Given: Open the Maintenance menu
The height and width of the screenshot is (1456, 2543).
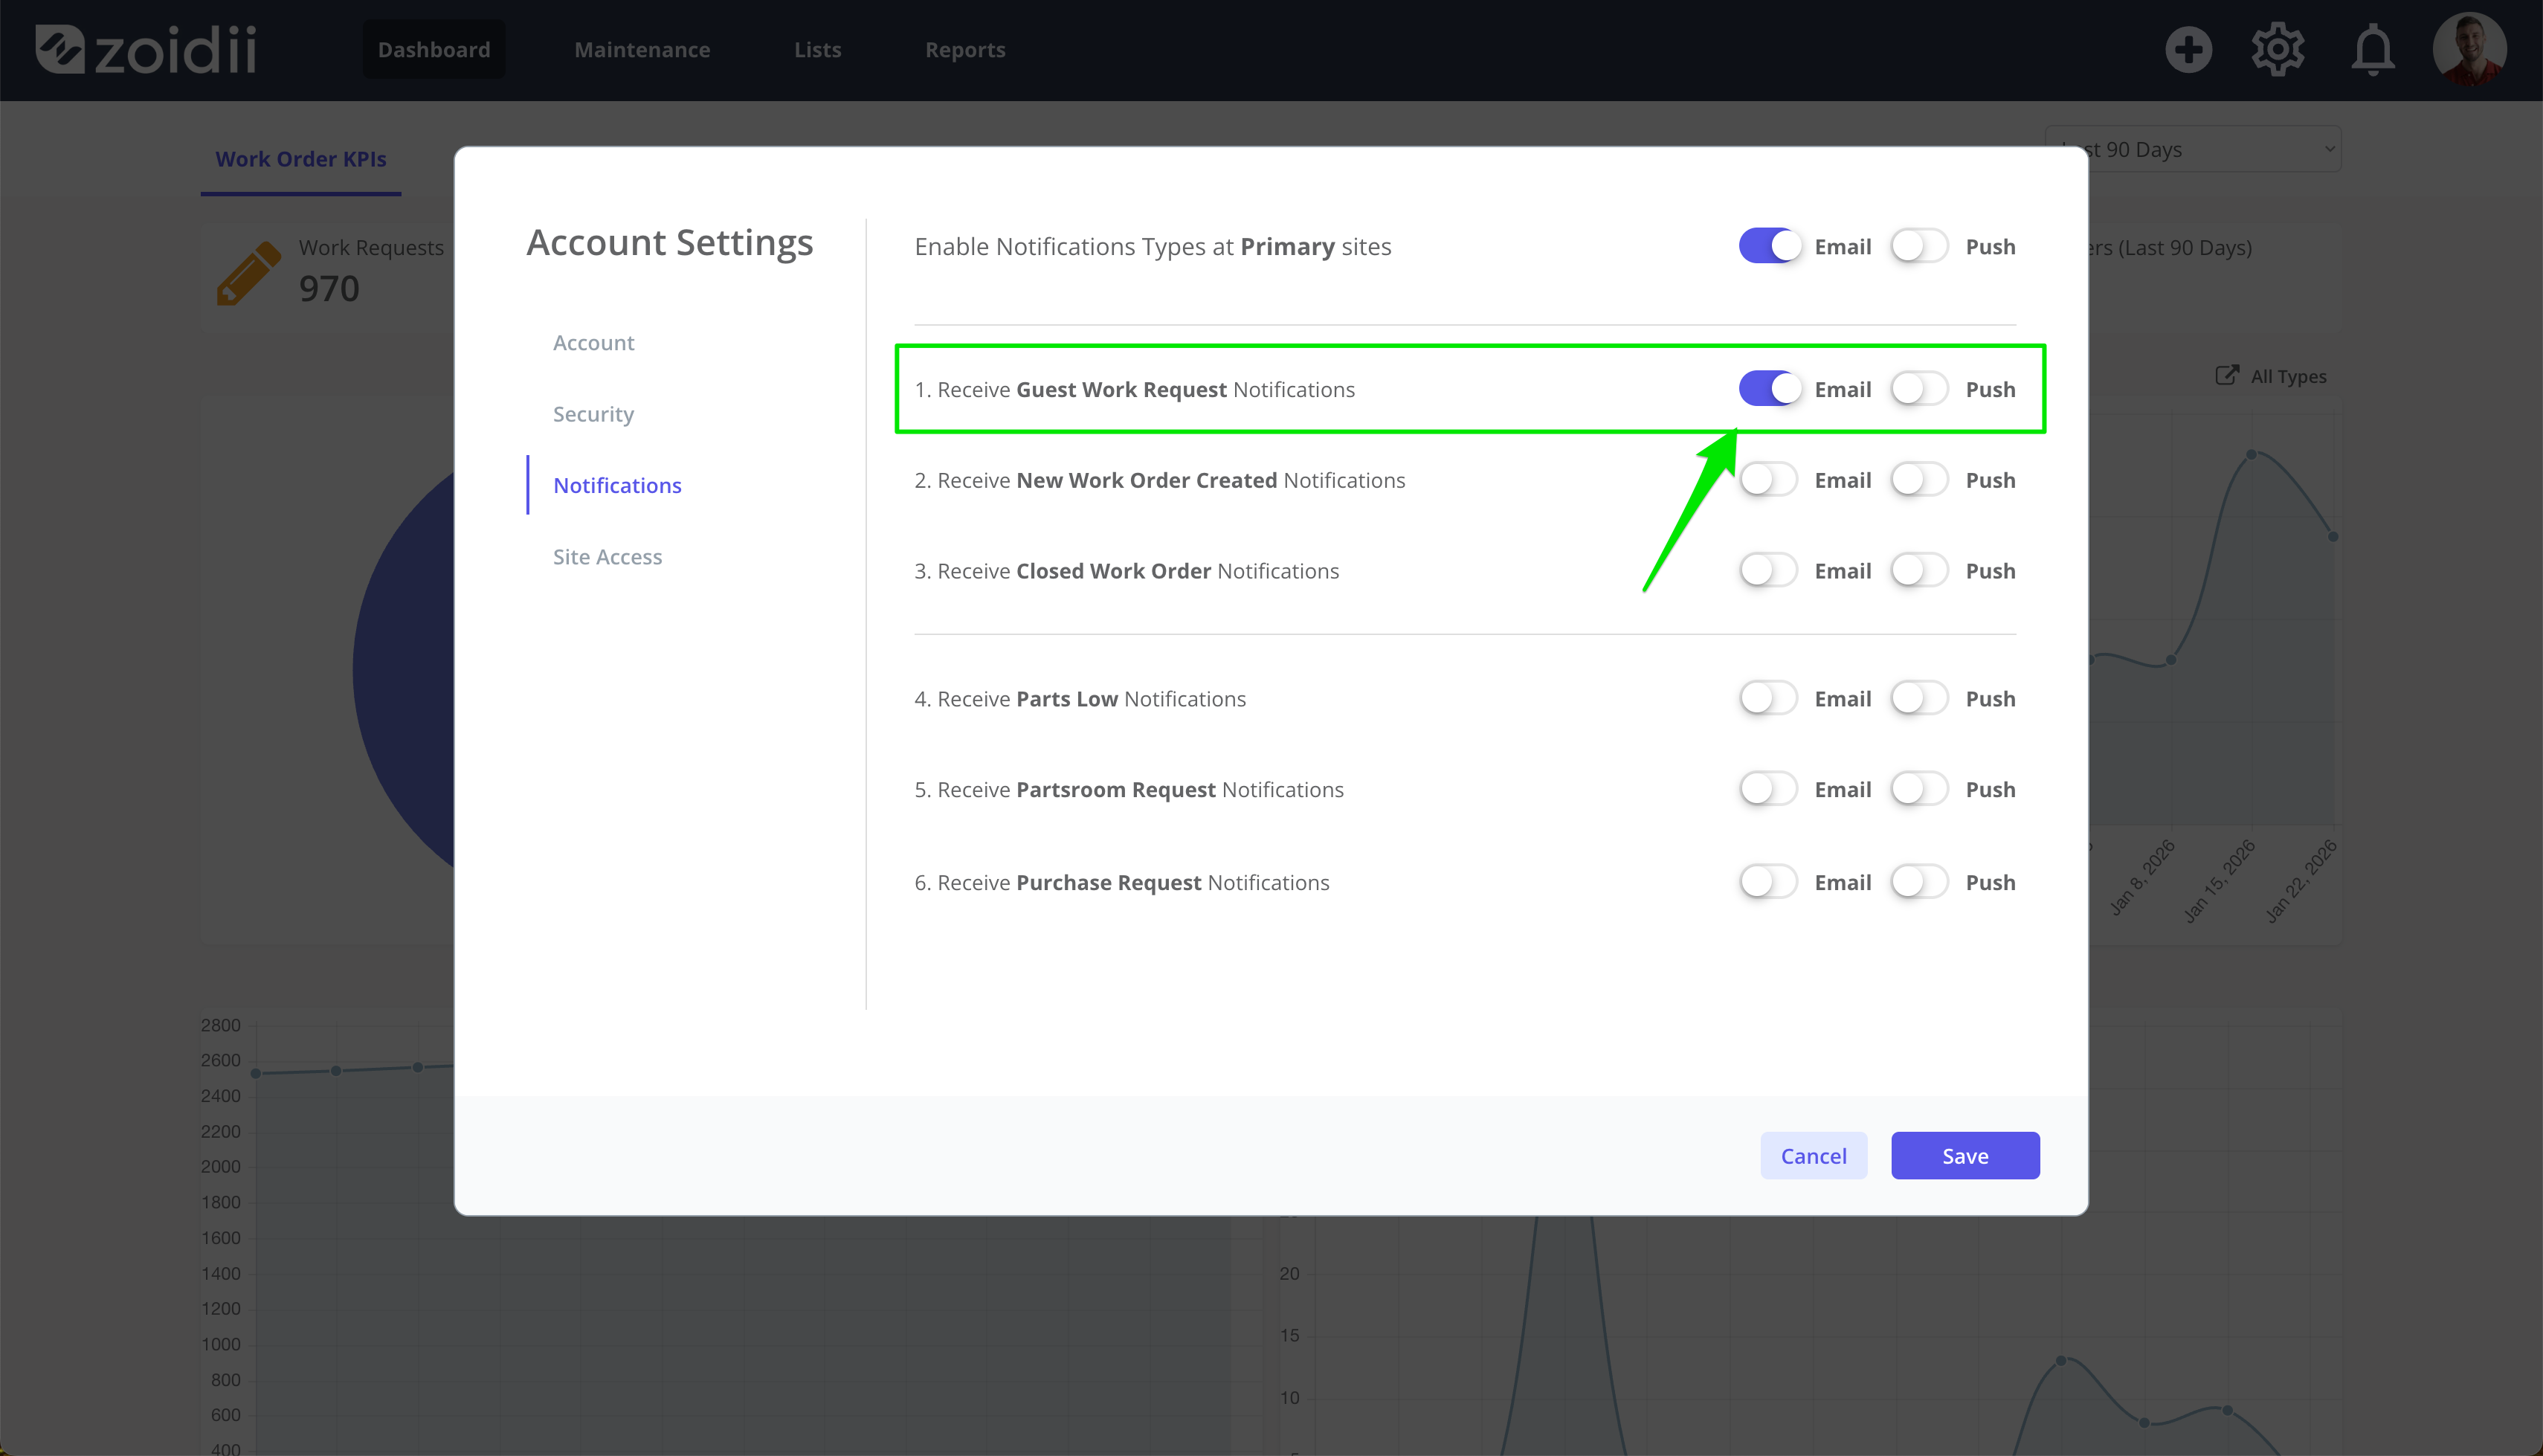Looking at the screenshot, I should tap(642, 49).
